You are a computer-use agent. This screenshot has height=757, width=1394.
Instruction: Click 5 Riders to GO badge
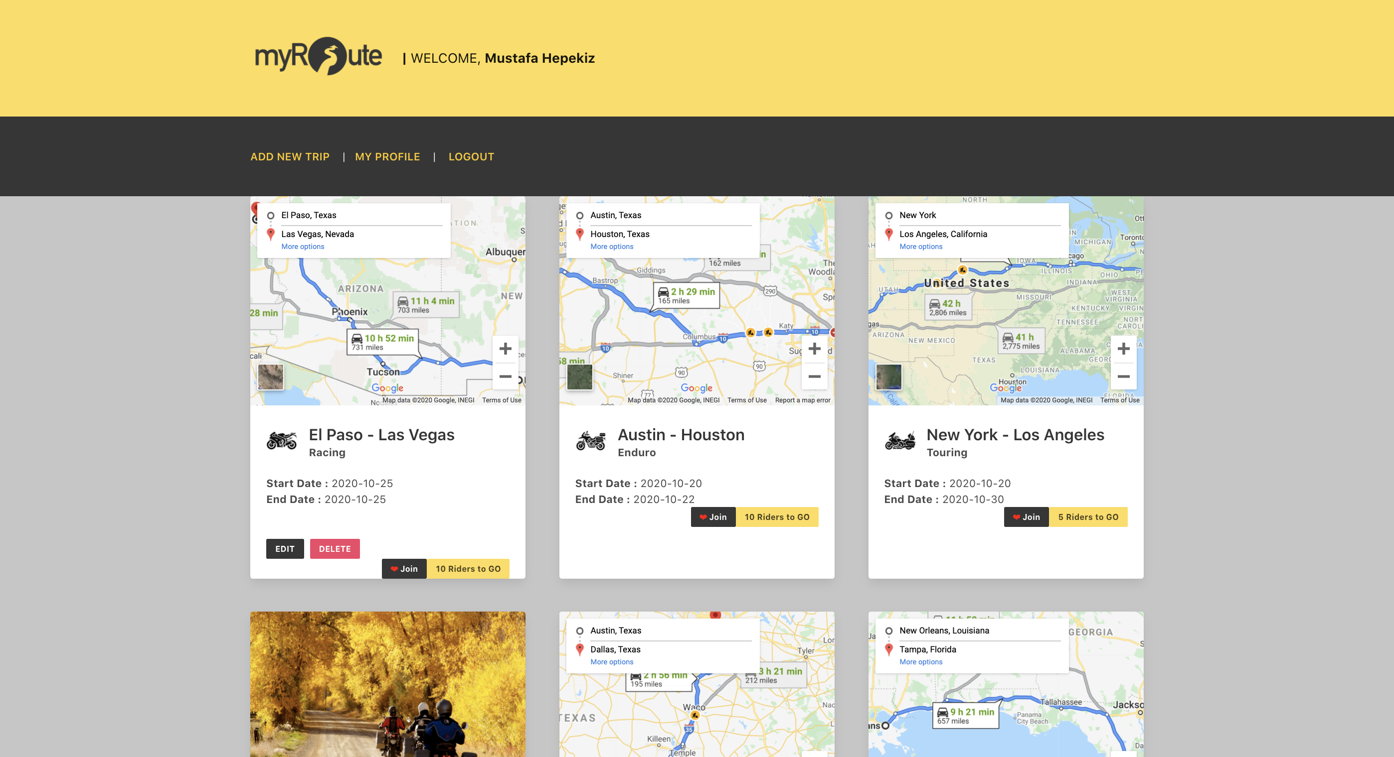click(1088, 517)
